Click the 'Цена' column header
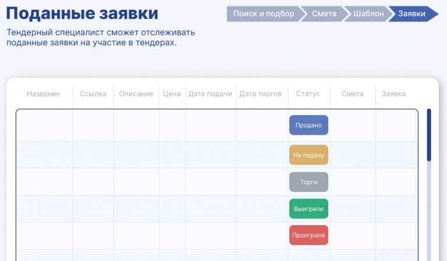The image size is (447, 261). (x=172, y=94)
